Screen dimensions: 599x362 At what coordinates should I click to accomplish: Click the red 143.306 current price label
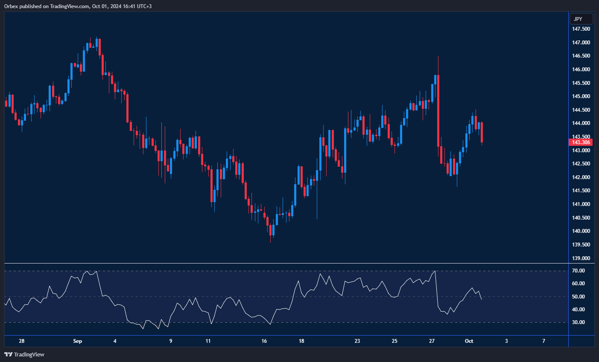tap(581, 142)
